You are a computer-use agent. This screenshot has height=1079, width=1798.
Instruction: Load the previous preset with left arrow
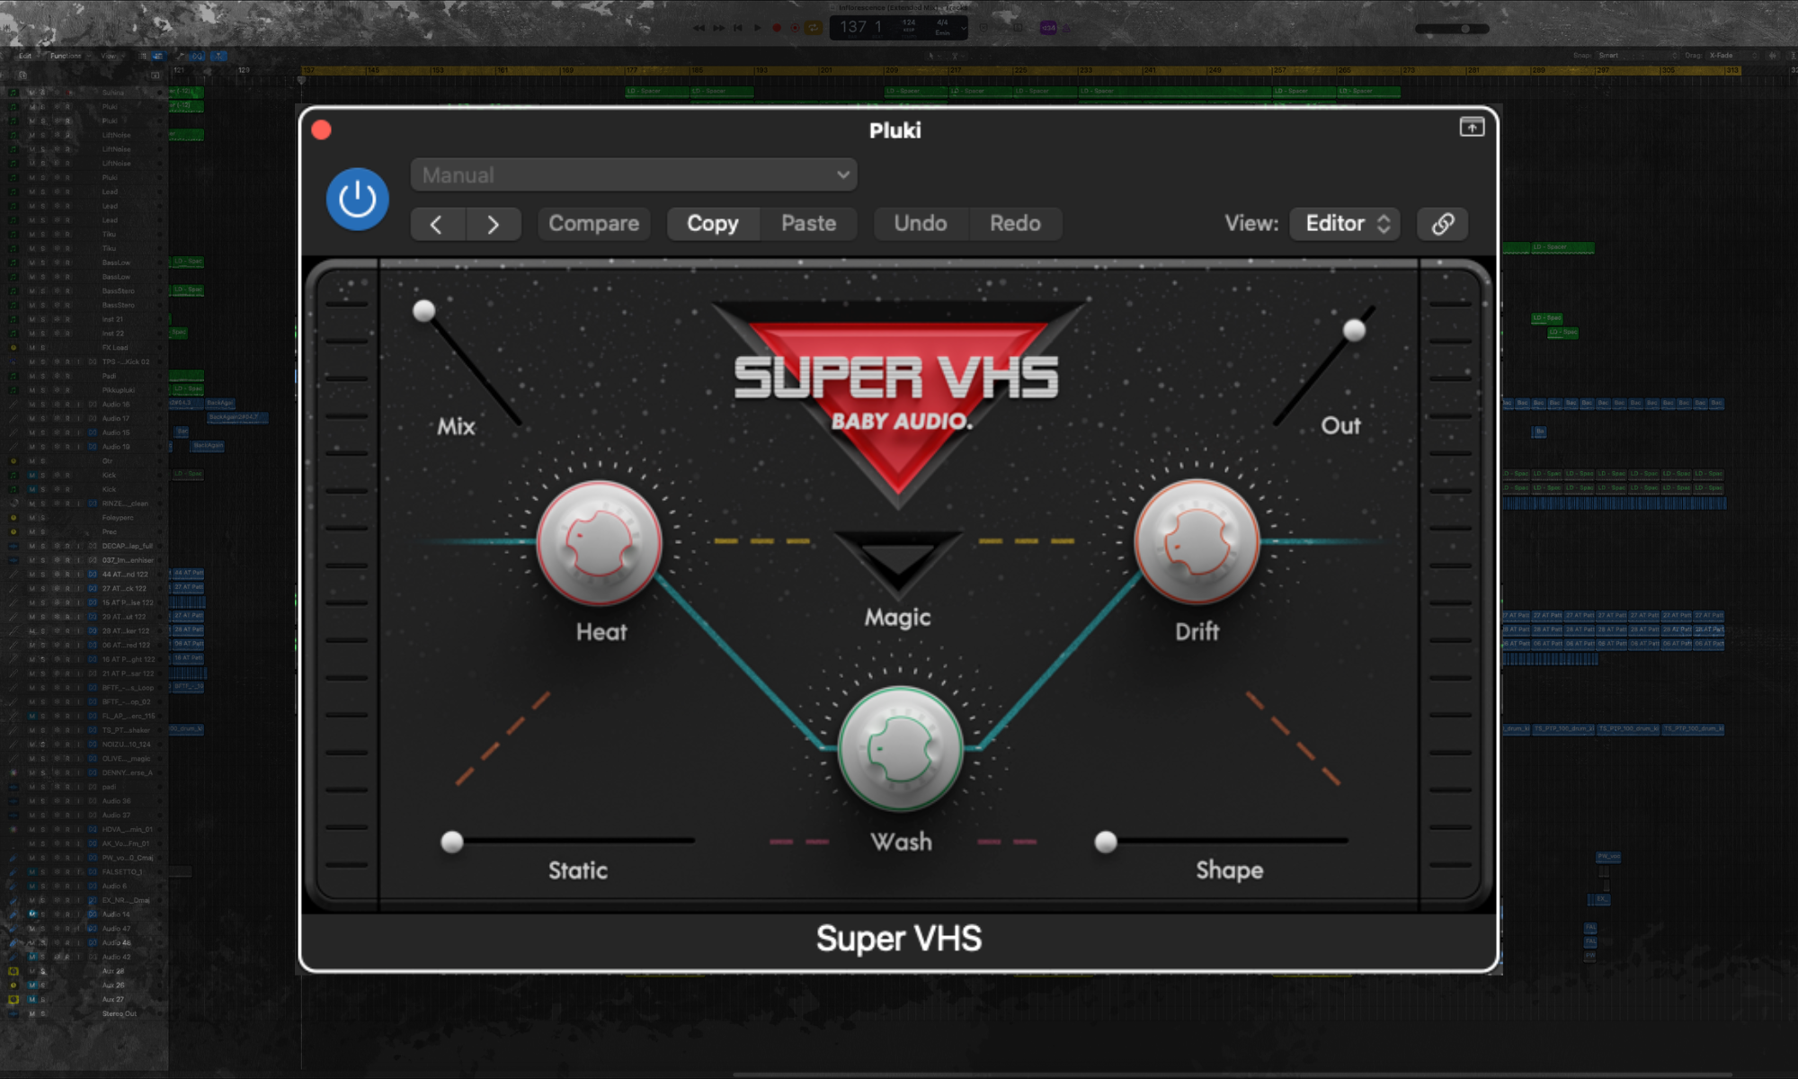click(437, 224)
